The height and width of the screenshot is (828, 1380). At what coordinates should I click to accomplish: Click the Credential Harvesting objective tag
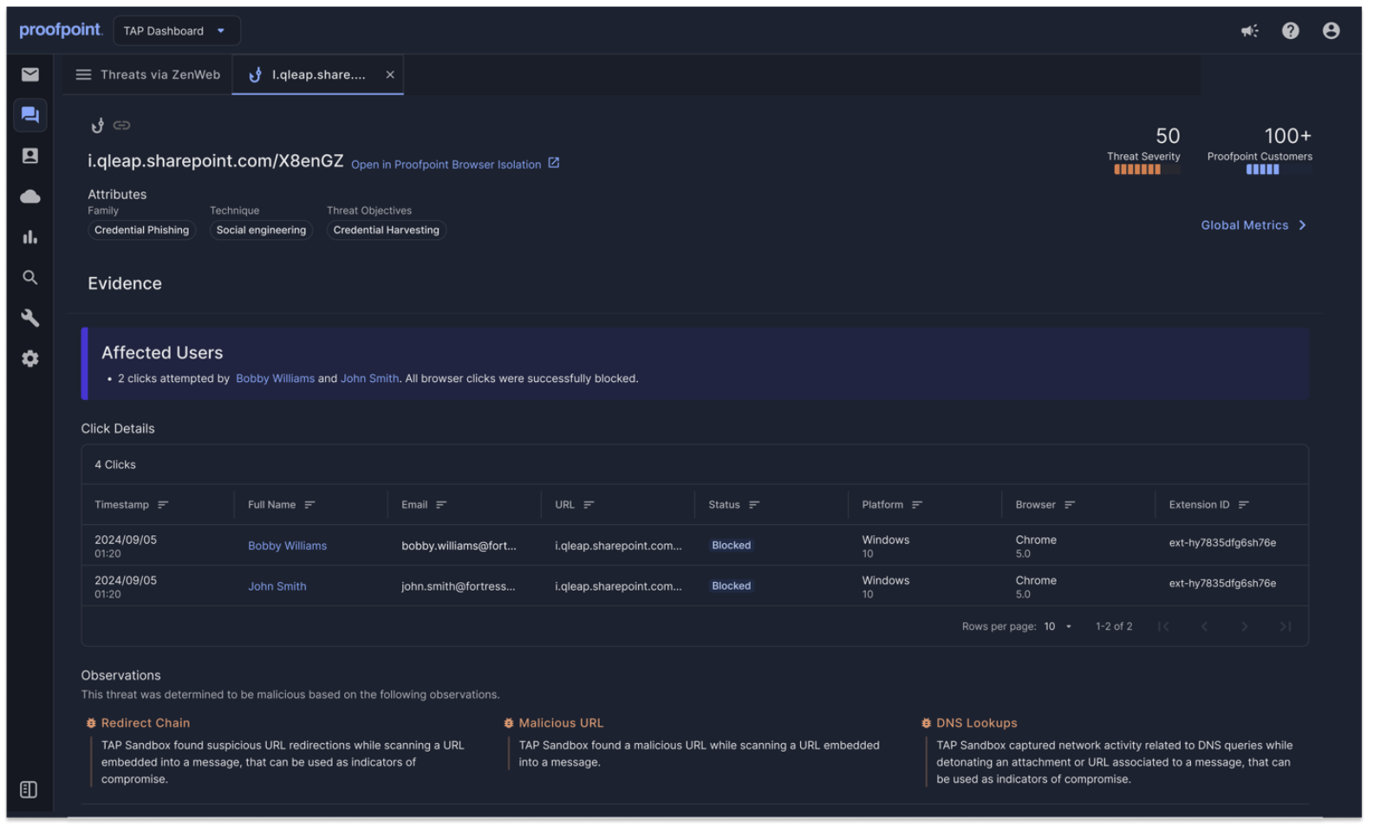387,230
